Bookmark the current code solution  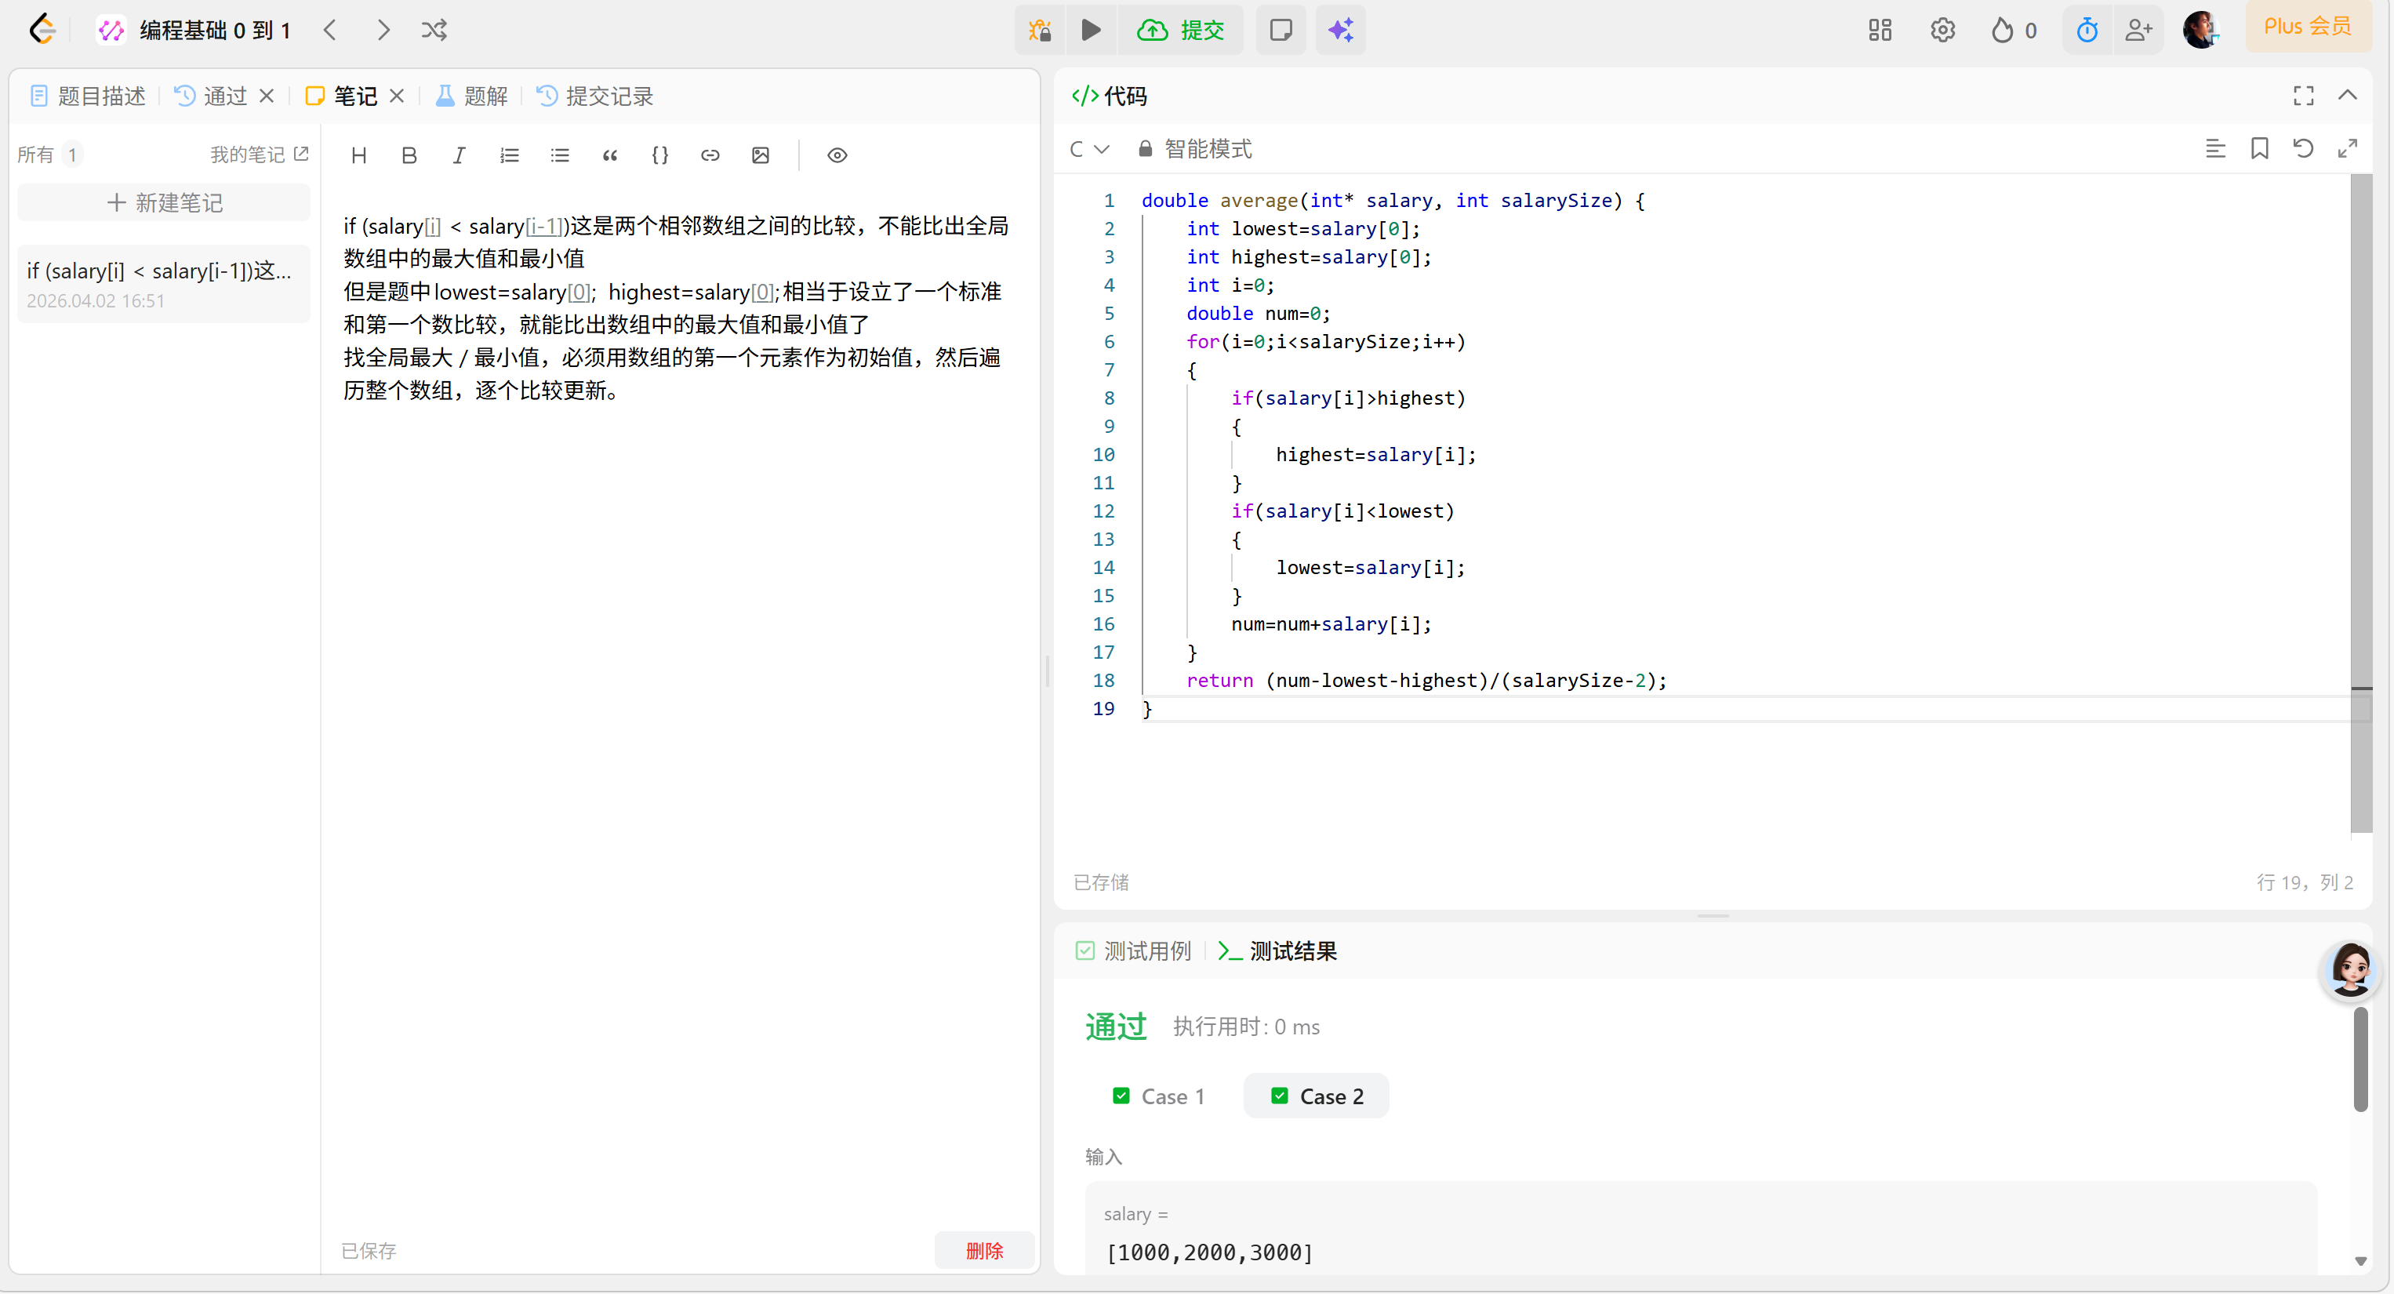click(2261, 149)
